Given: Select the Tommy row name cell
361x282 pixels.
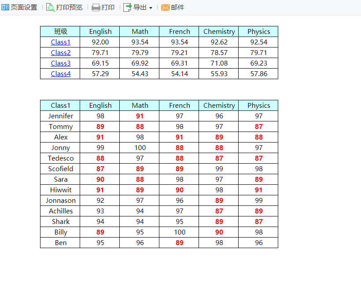Looking at the screenshot, I should point(60,127).
